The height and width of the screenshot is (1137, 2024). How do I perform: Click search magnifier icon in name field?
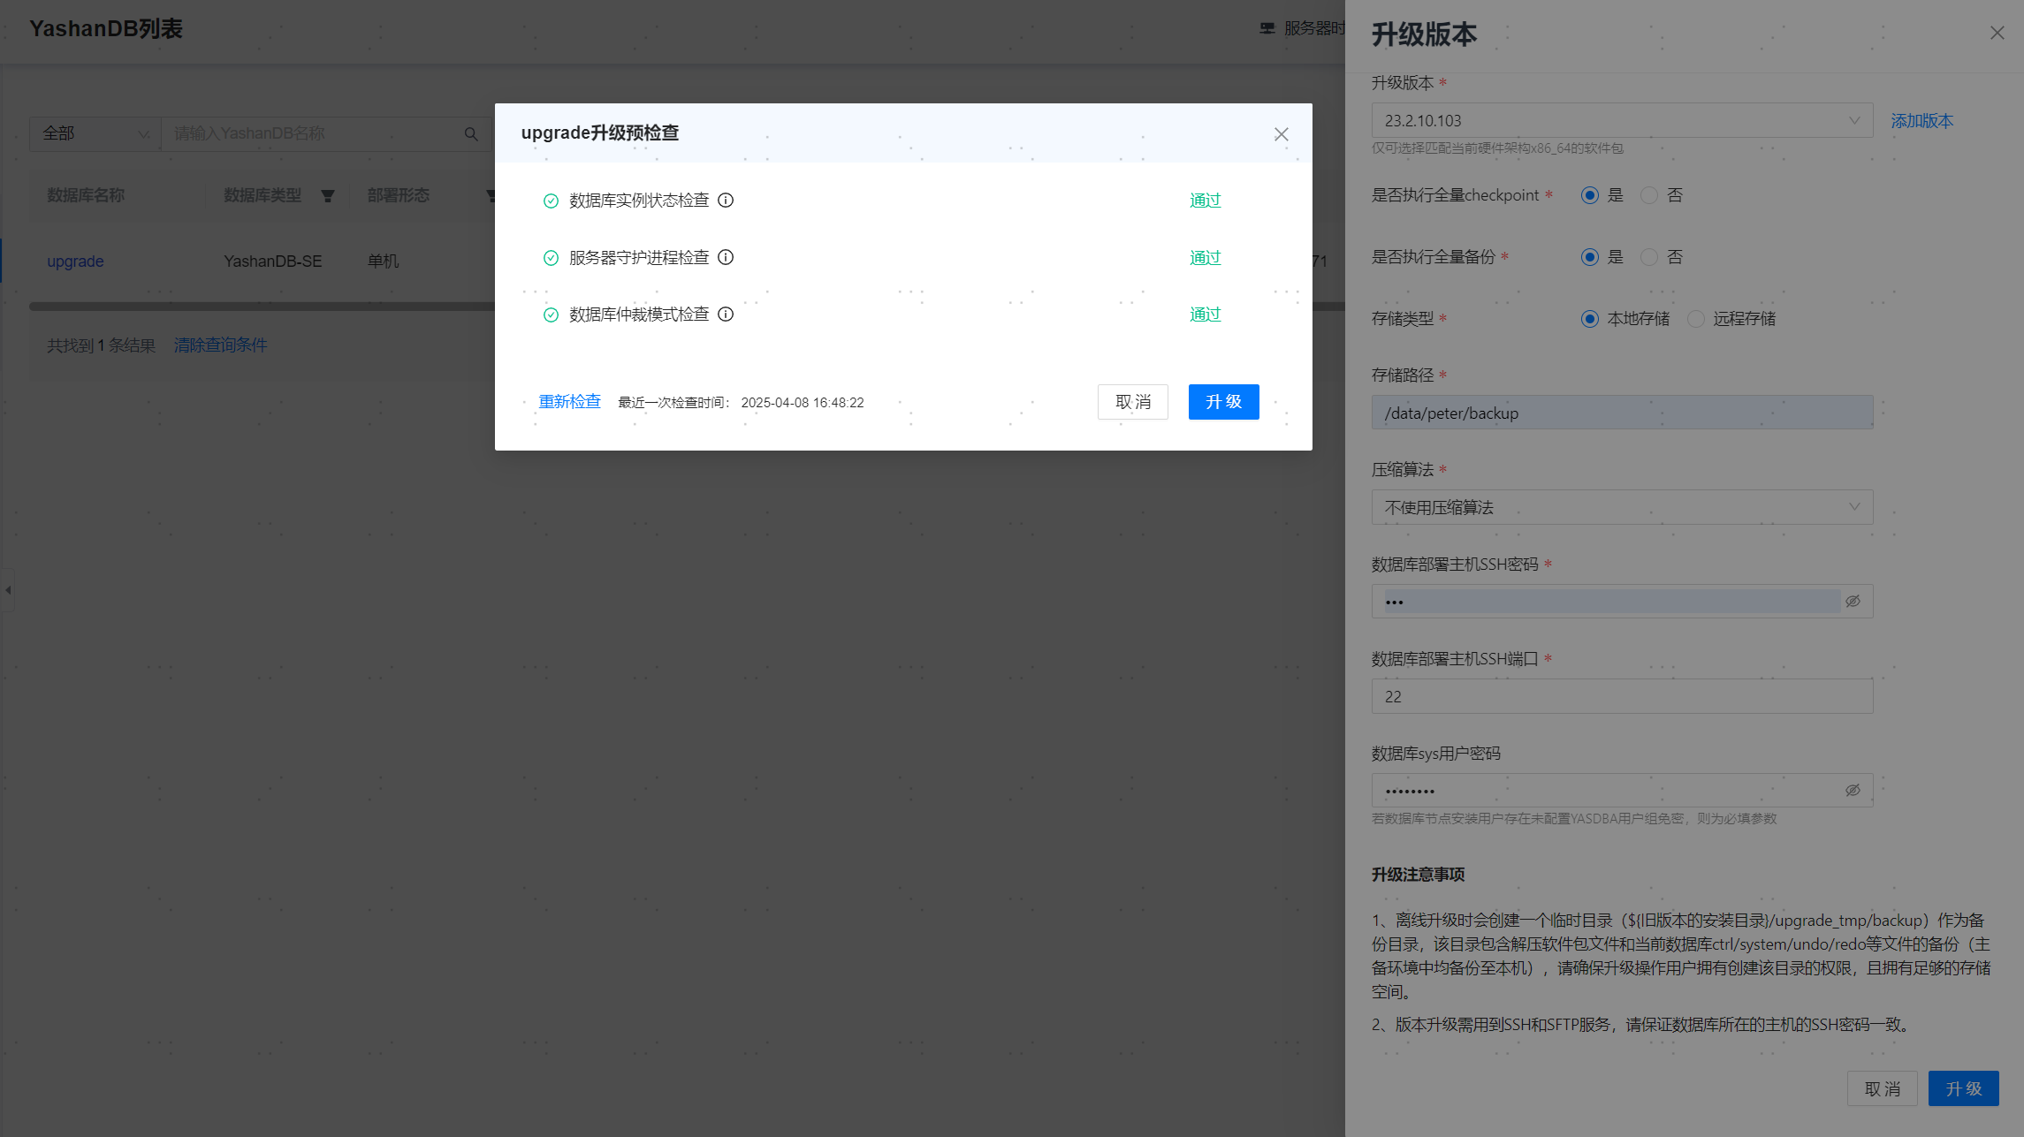click(471, 134)
